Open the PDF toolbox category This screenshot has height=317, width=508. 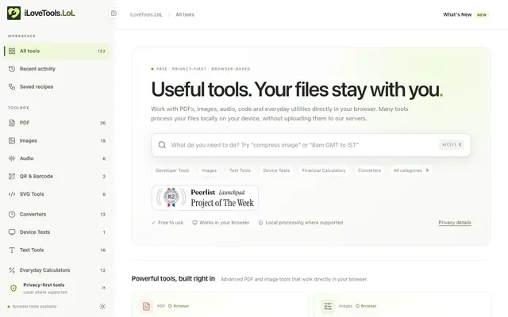(x=57, y=123)
